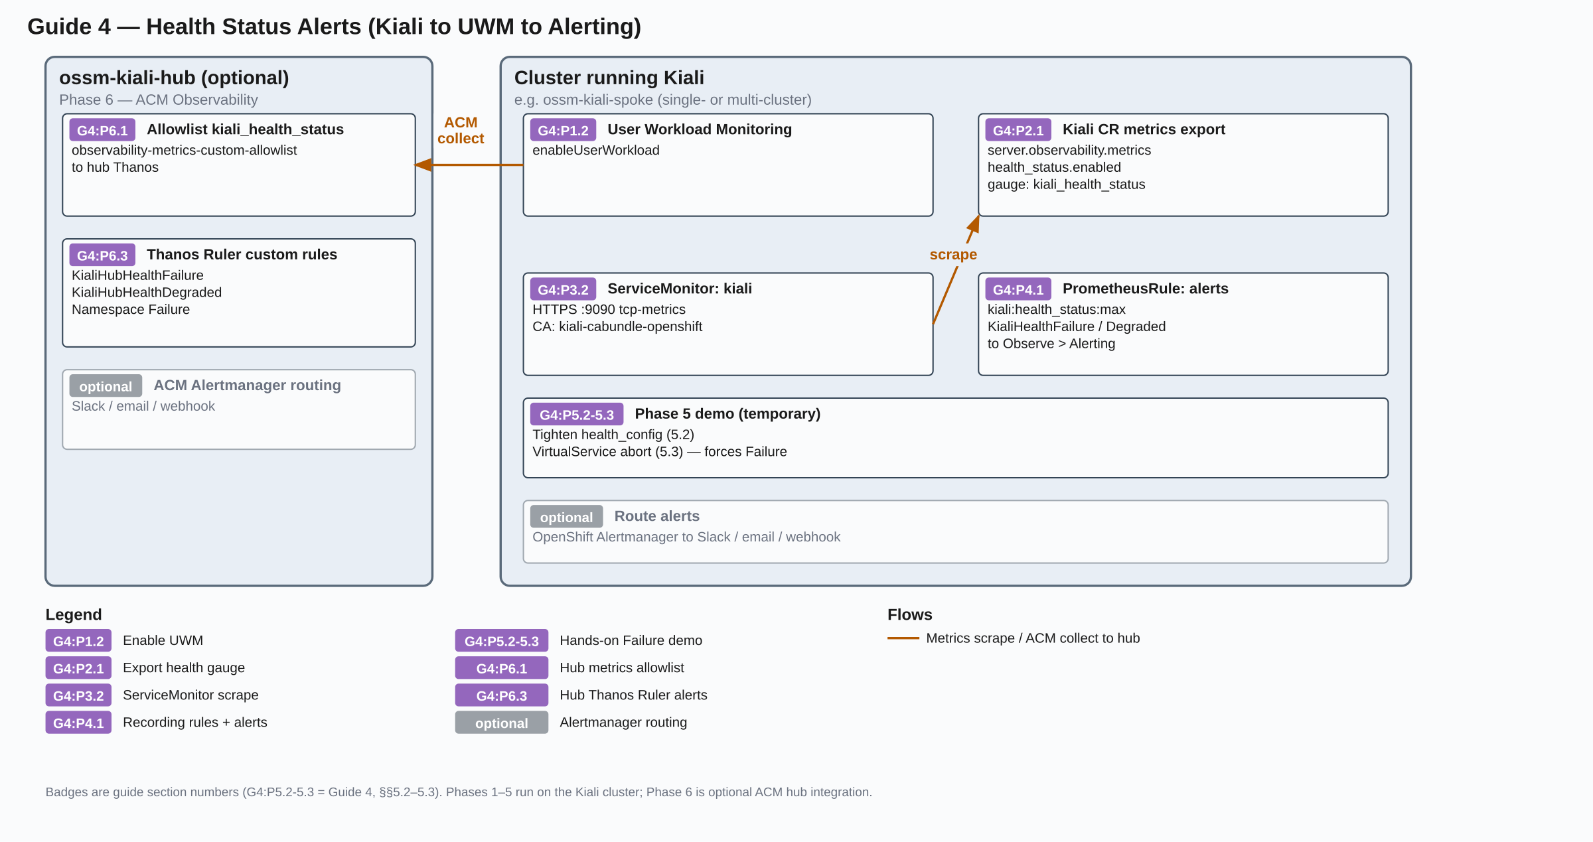Click the 'Guide 4 — Health Status Alerts' title
The height and width of the screenshot is (842, 1593).
[x=334, y=27]
